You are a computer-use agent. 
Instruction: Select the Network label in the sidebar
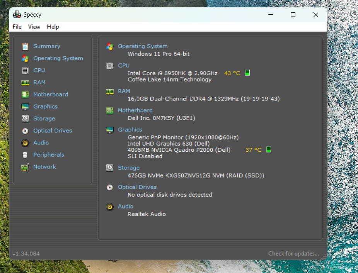coord(45,167)
